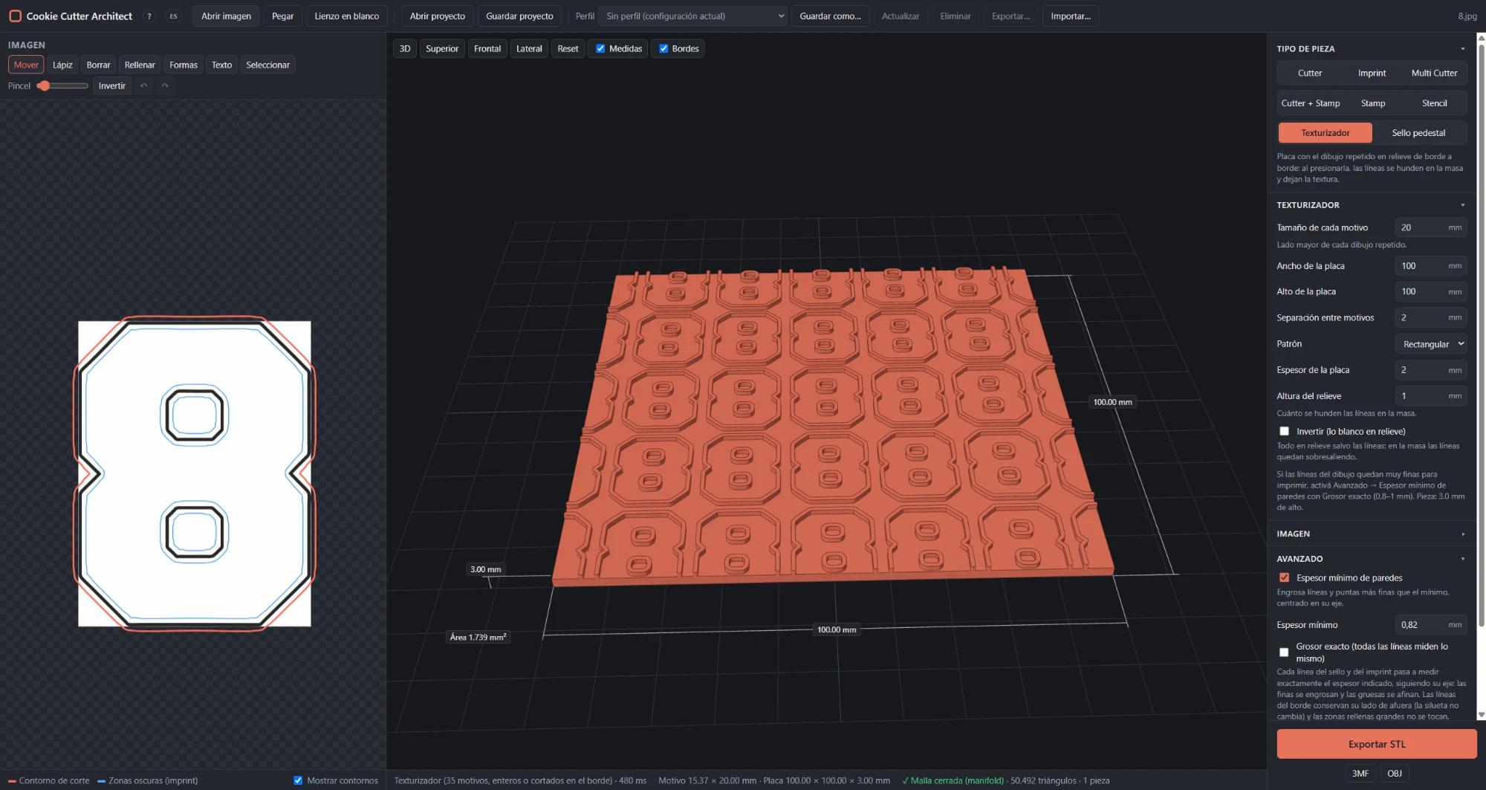Choose the Stamp piece type
The image size is (1486, 790).
point(1372,103)
